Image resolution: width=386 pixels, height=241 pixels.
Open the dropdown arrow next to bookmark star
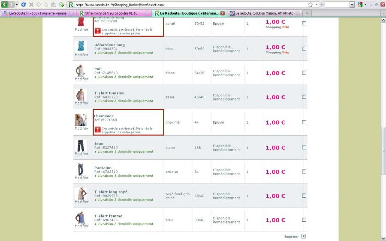point(316,4)
